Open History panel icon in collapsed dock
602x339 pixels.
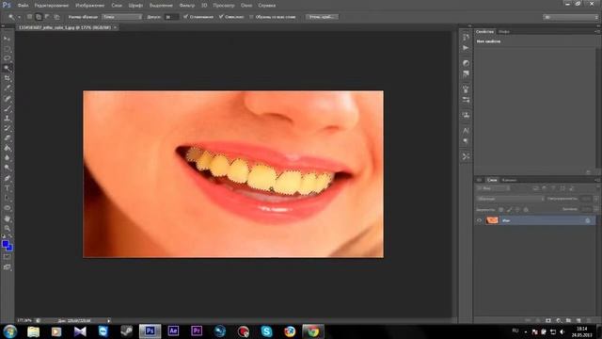(x=466, y=37)
